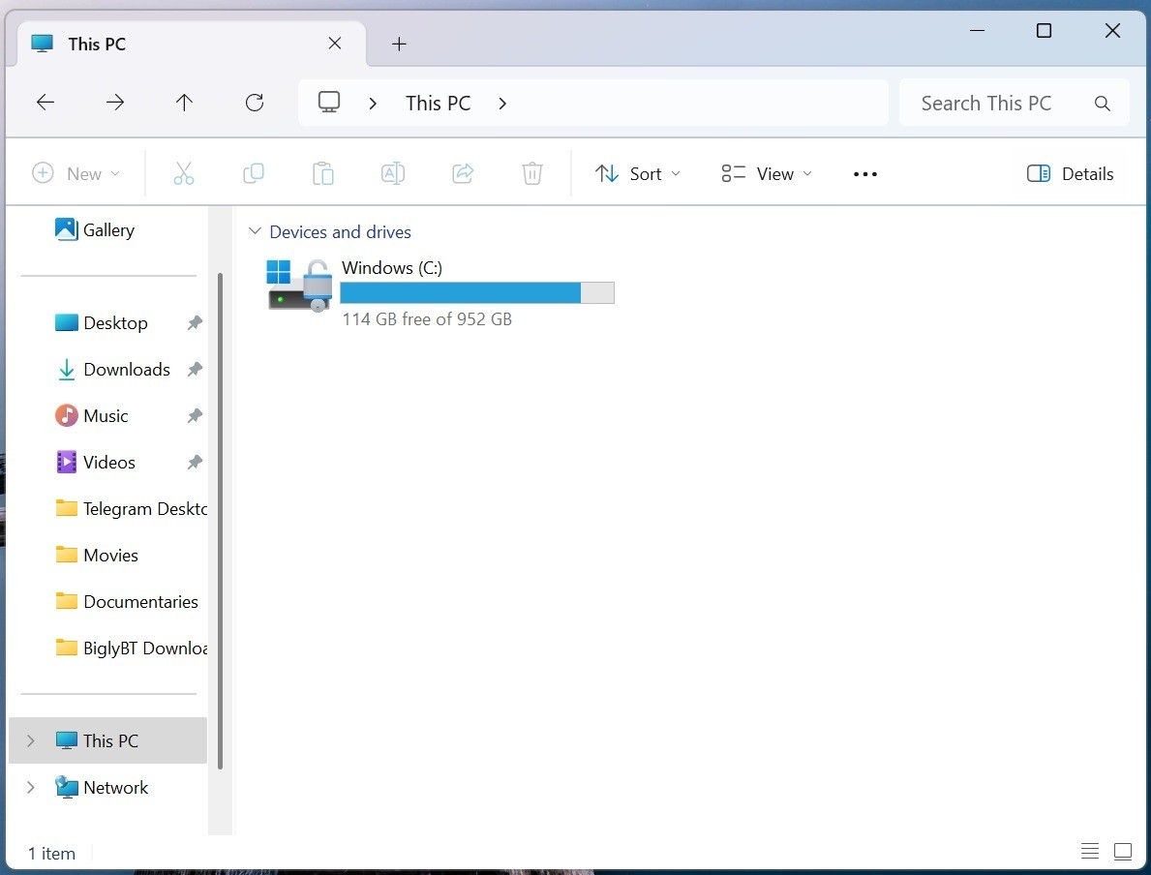Open a new tab with plus button
This screenshot has height=875, width=1151.
tap(399, 45)
